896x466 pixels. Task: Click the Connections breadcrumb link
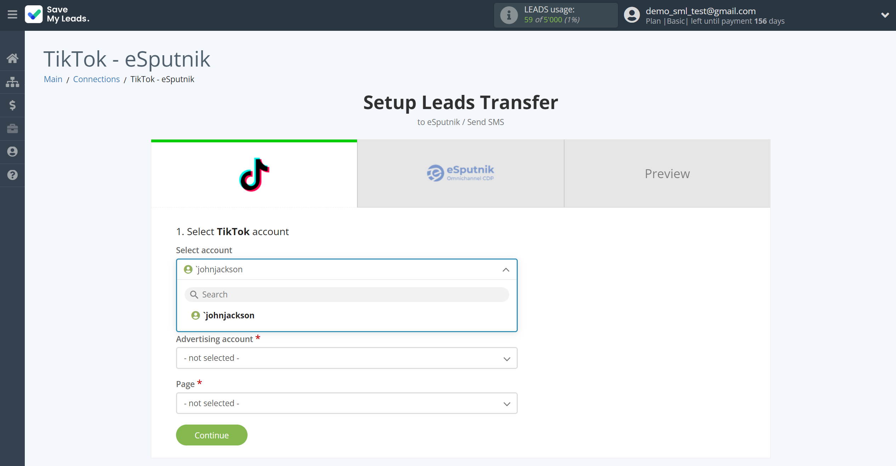[x=96, y=79]
